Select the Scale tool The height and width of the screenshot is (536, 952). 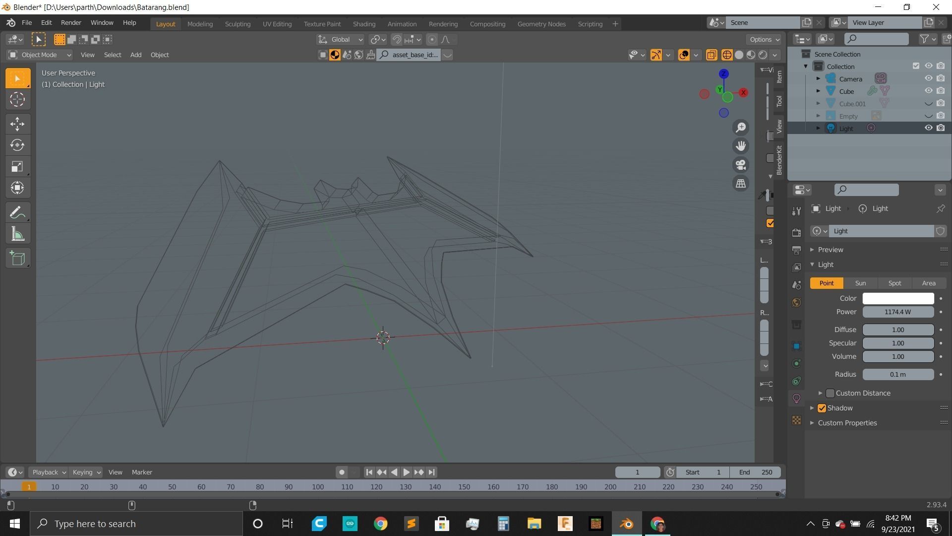coord(17,166)
